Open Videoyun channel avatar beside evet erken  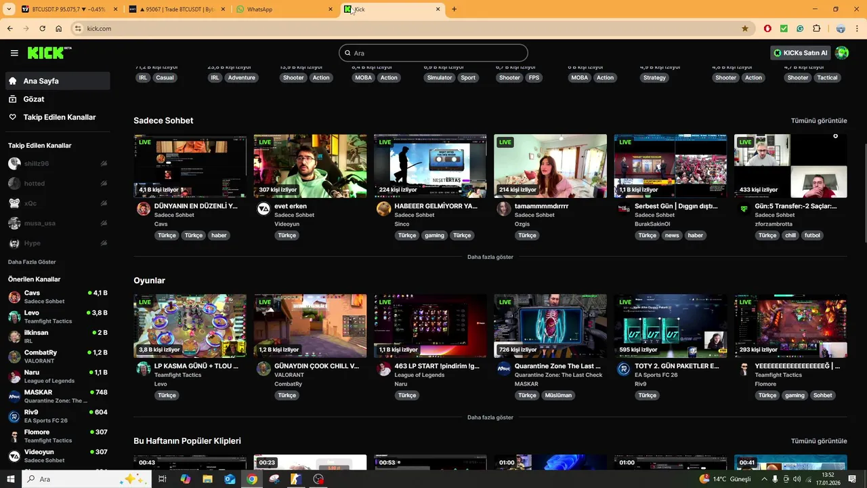point(263,209)
